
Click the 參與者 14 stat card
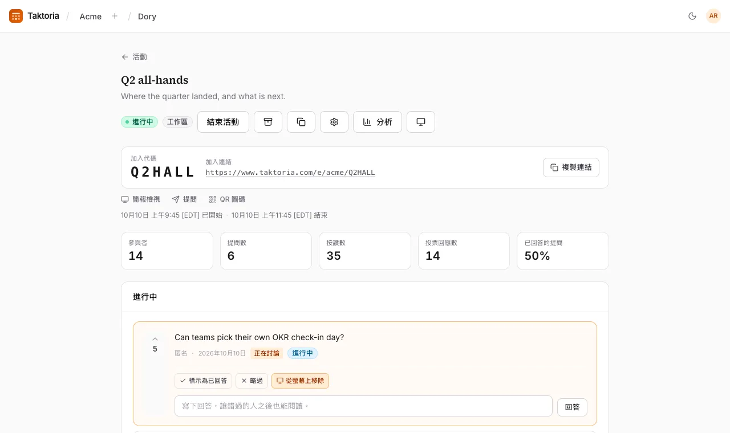point(167,251)
